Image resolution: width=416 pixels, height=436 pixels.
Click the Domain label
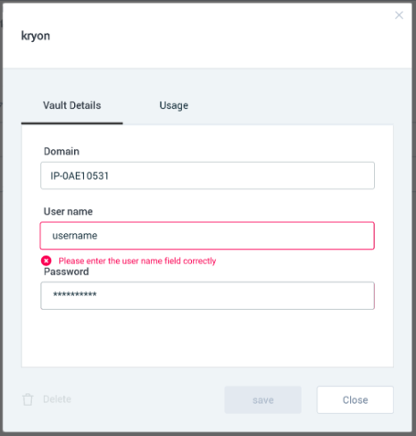(62, 151)
